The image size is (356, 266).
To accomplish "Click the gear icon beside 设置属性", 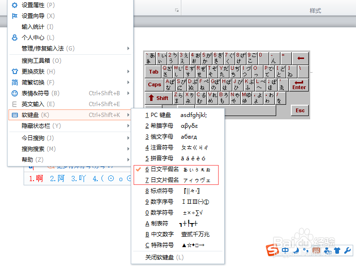I will 15,5.
